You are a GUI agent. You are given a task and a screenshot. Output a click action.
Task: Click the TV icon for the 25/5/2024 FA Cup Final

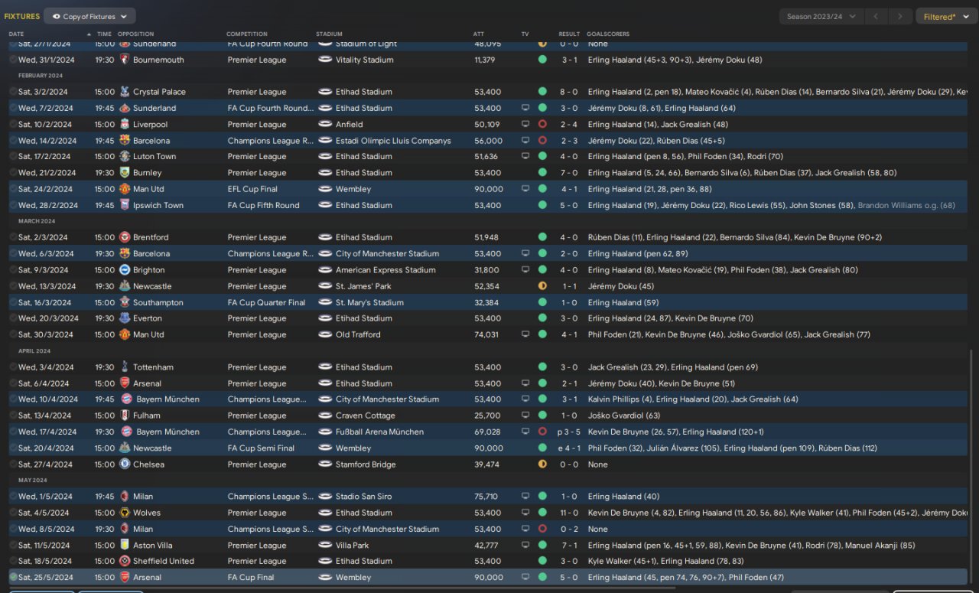pyautogui.click(x=525, y=578)
